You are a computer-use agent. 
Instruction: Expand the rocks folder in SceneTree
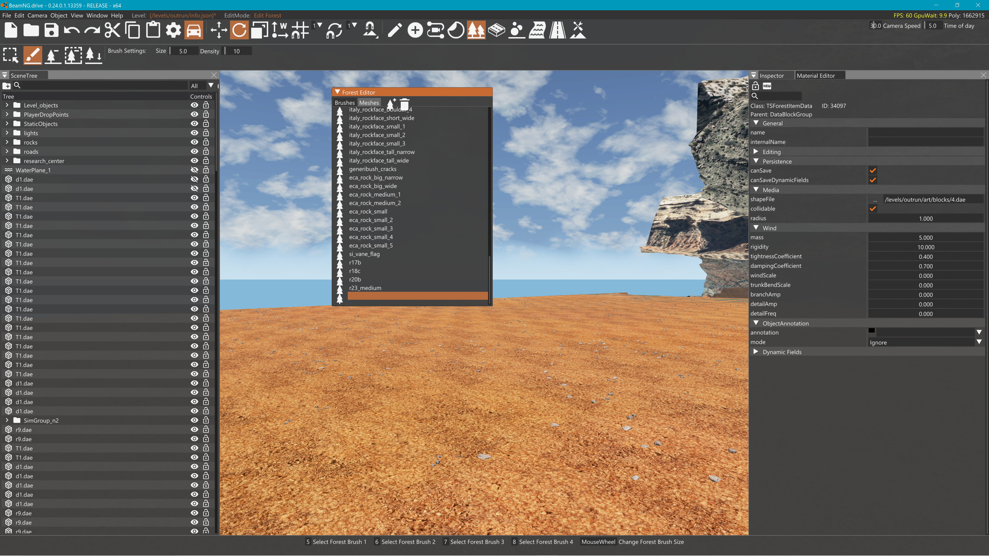coord(7,142)
